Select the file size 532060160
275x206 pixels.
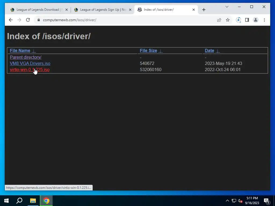tap(150, 70)
